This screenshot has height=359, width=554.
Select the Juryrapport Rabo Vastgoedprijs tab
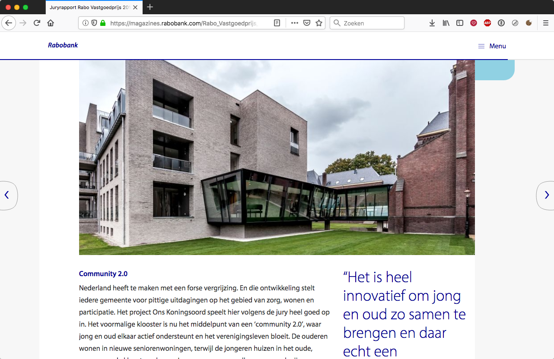[89, 7]
